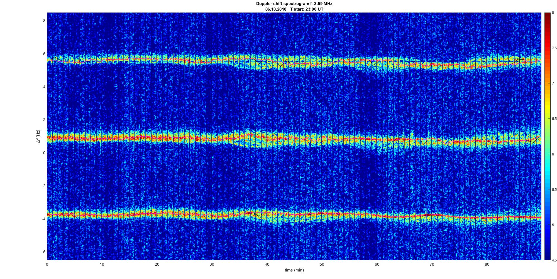Screen dimensions: 557x279
Task: Click the "Doppler shift spectrogram f=3.59 MHz" title
Action: (x=294, y=4)
